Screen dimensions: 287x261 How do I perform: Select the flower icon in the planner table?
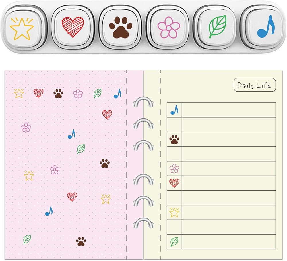coord(174,168)
